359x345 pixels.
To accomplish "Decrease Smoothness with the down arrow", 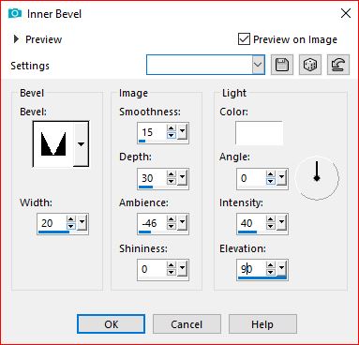I will pyautogui.click(x=172, y=136).
